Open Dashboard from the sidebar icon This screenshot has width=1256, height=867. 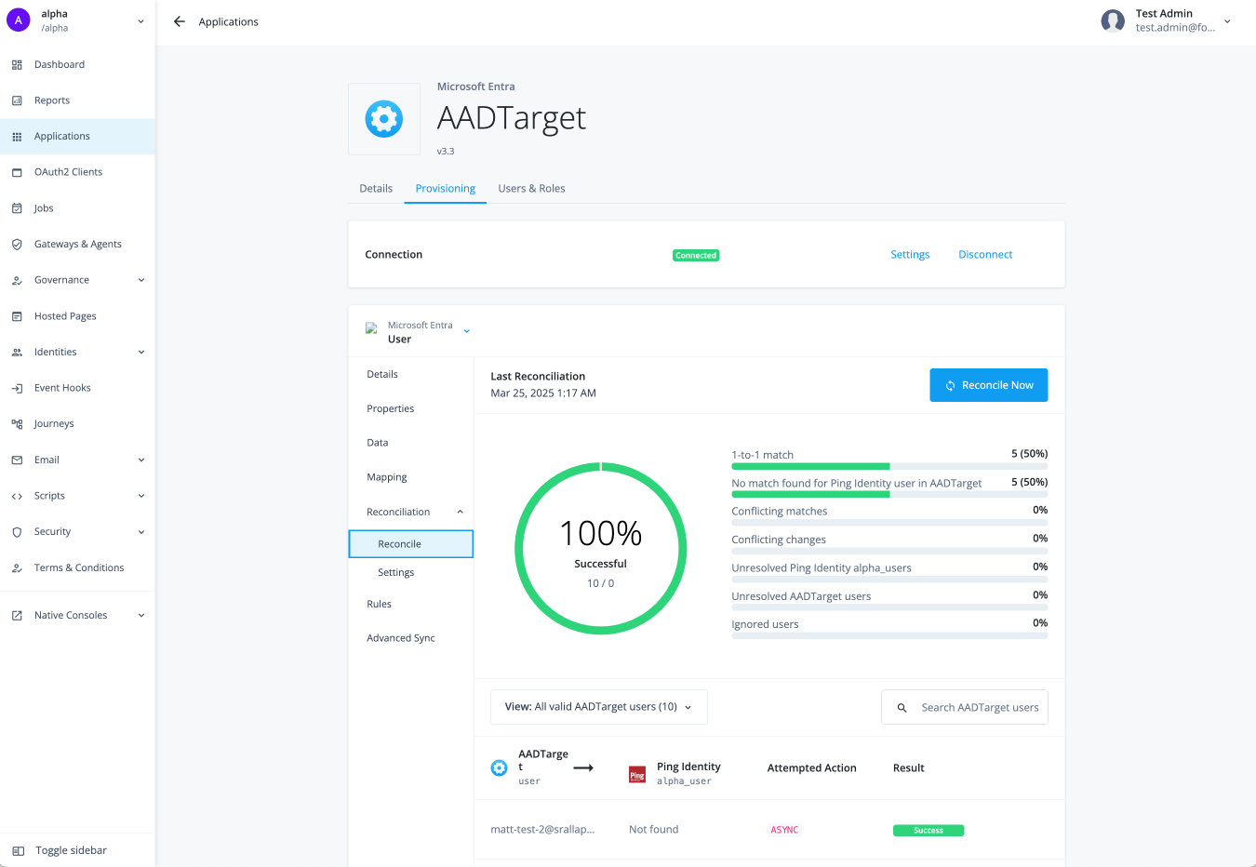pyautogui.click(x=17, y=65)
